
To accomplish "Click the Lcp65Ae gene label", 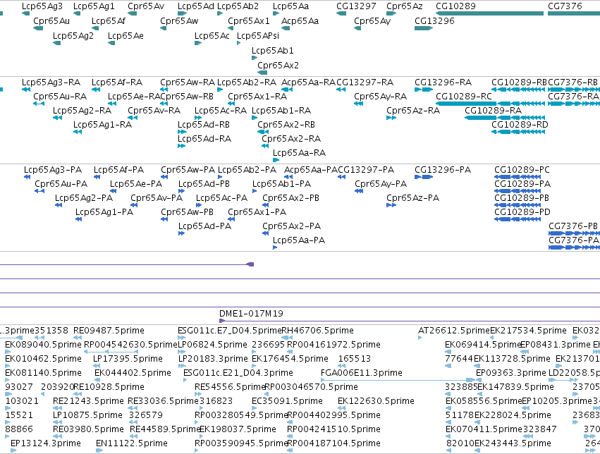I will [125, 36].
